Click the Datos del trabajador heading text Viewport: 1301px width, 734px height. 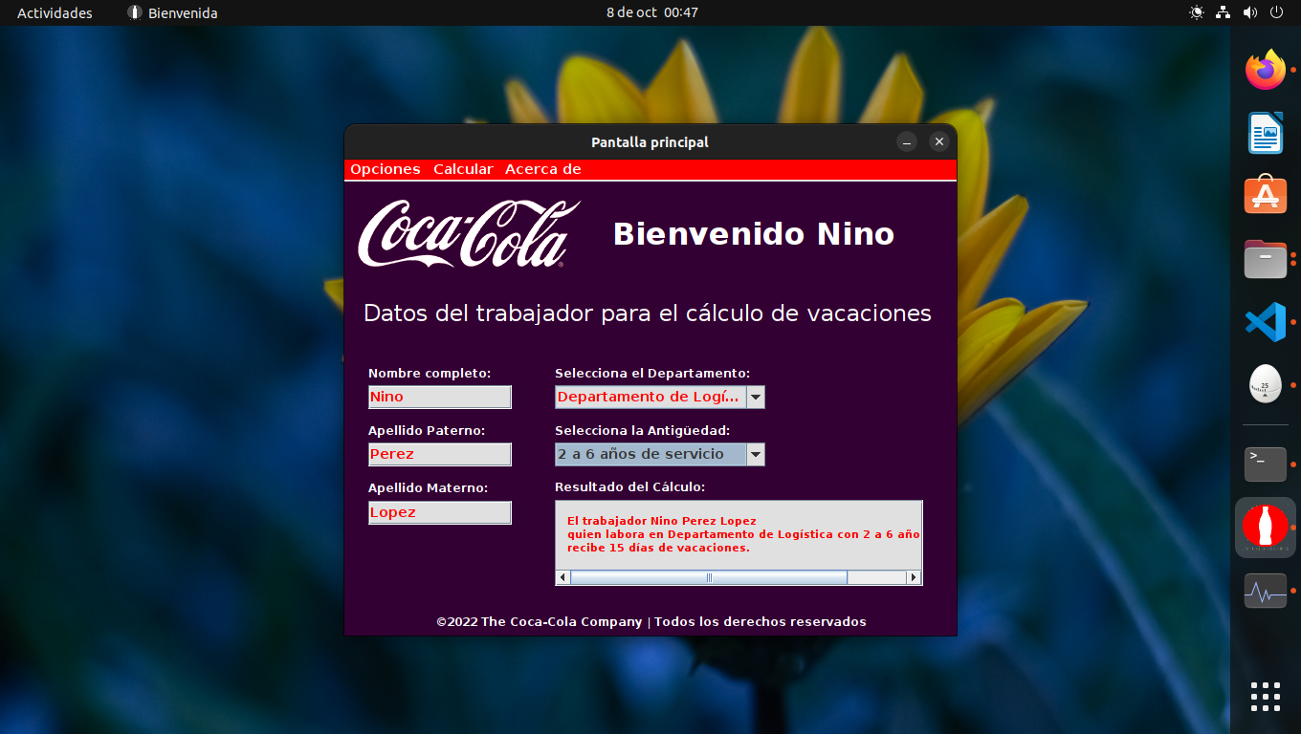[x=648, y=313]
